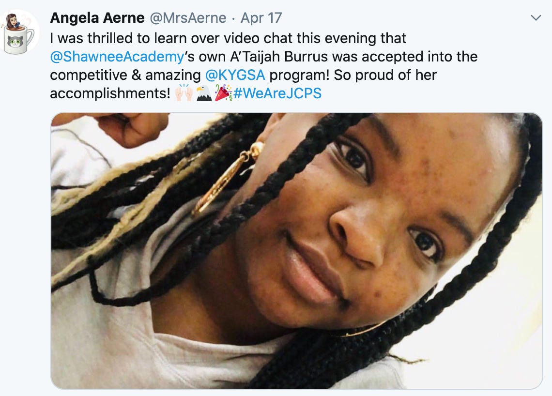Click the party popper emoji
The image size is (552, 396).
click(223, 93)
